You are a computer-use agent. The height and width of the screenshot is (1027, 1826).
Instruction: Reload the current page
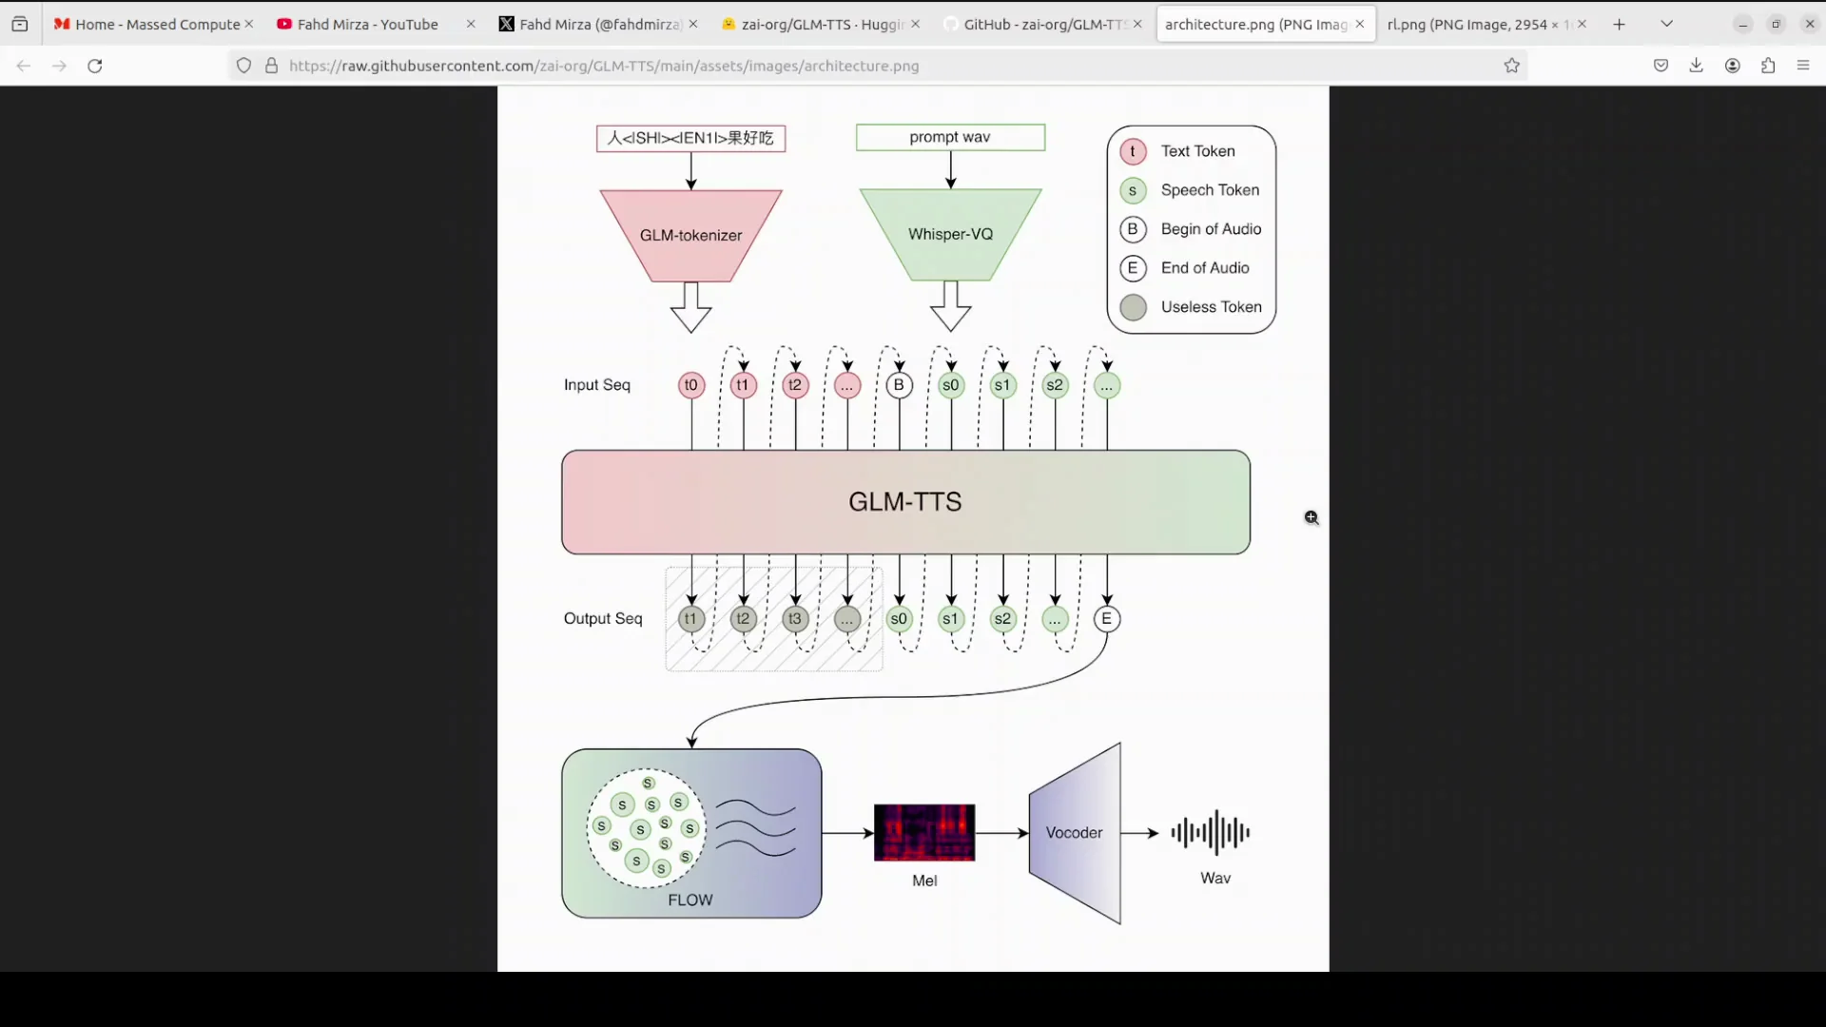point(95,66)
